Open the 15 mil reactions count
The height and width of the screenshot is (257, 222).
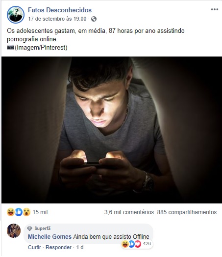(40, 212)
